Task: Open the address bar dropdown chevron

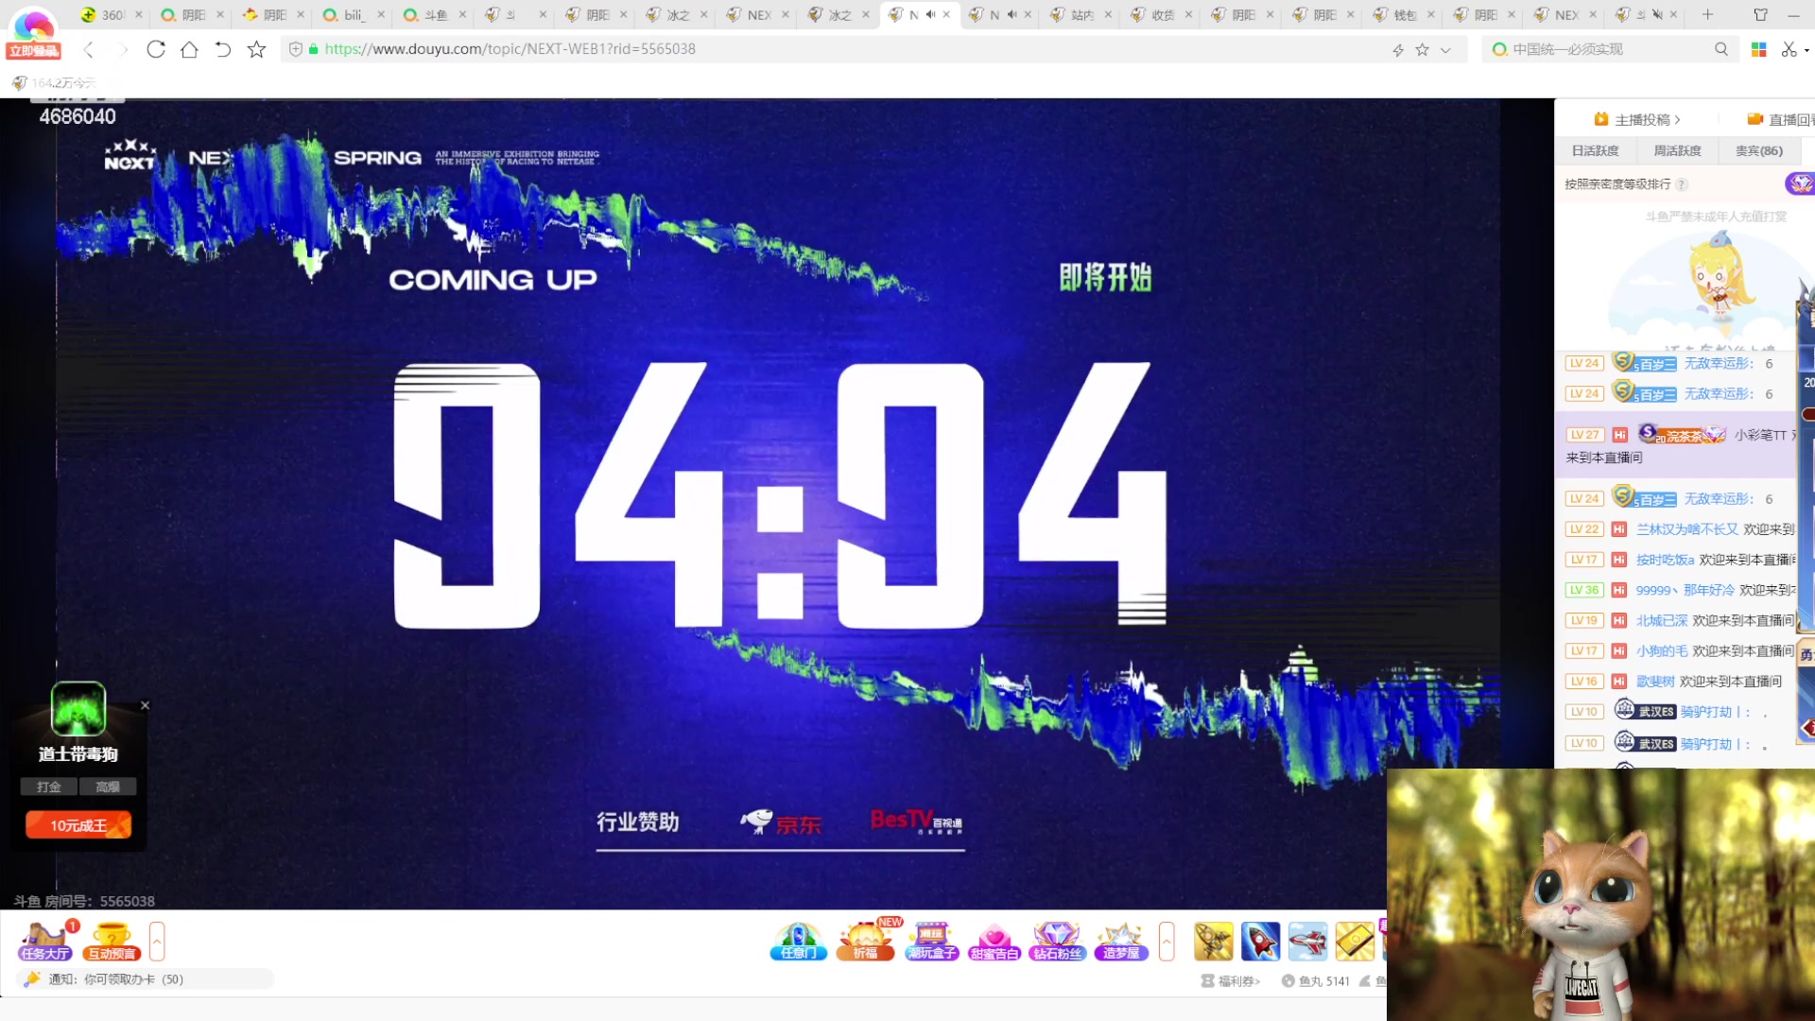Action: coord(1445,50)
